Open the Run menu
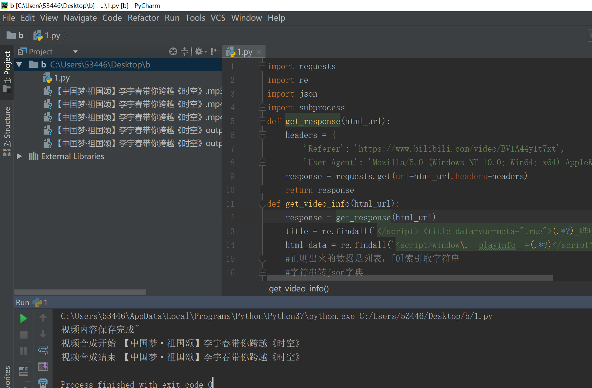Screen dimensions: 592x388 [x=172, y=18]
